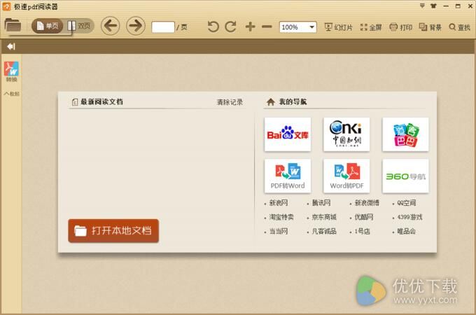Go to next page arrow

pos(135,26)
